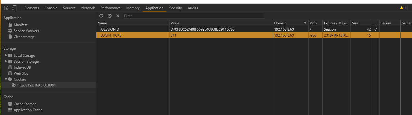Open the Console tab
Viewport: 412px width, 115px height.
(51, 8)
